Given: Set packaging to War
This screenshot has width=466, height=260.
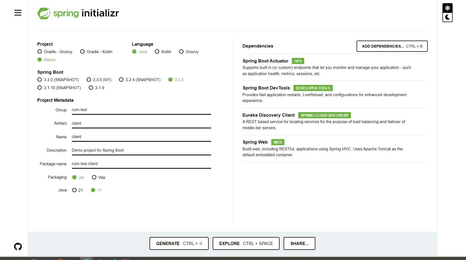Looking at the screenshot, I should coord(99,178).
